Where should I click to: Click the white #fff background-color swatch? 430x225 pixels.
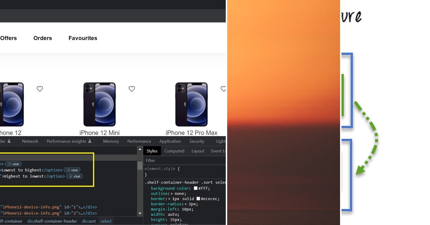pos(196,188)
